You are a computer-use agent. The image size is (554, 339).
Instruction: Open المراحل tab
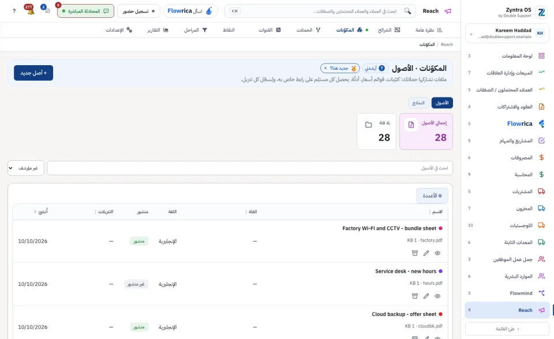196,30
